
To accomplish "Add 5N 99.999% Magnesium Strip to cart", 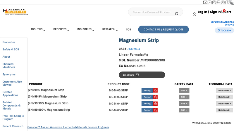I will pyautogui.click(x=155, y=110).
